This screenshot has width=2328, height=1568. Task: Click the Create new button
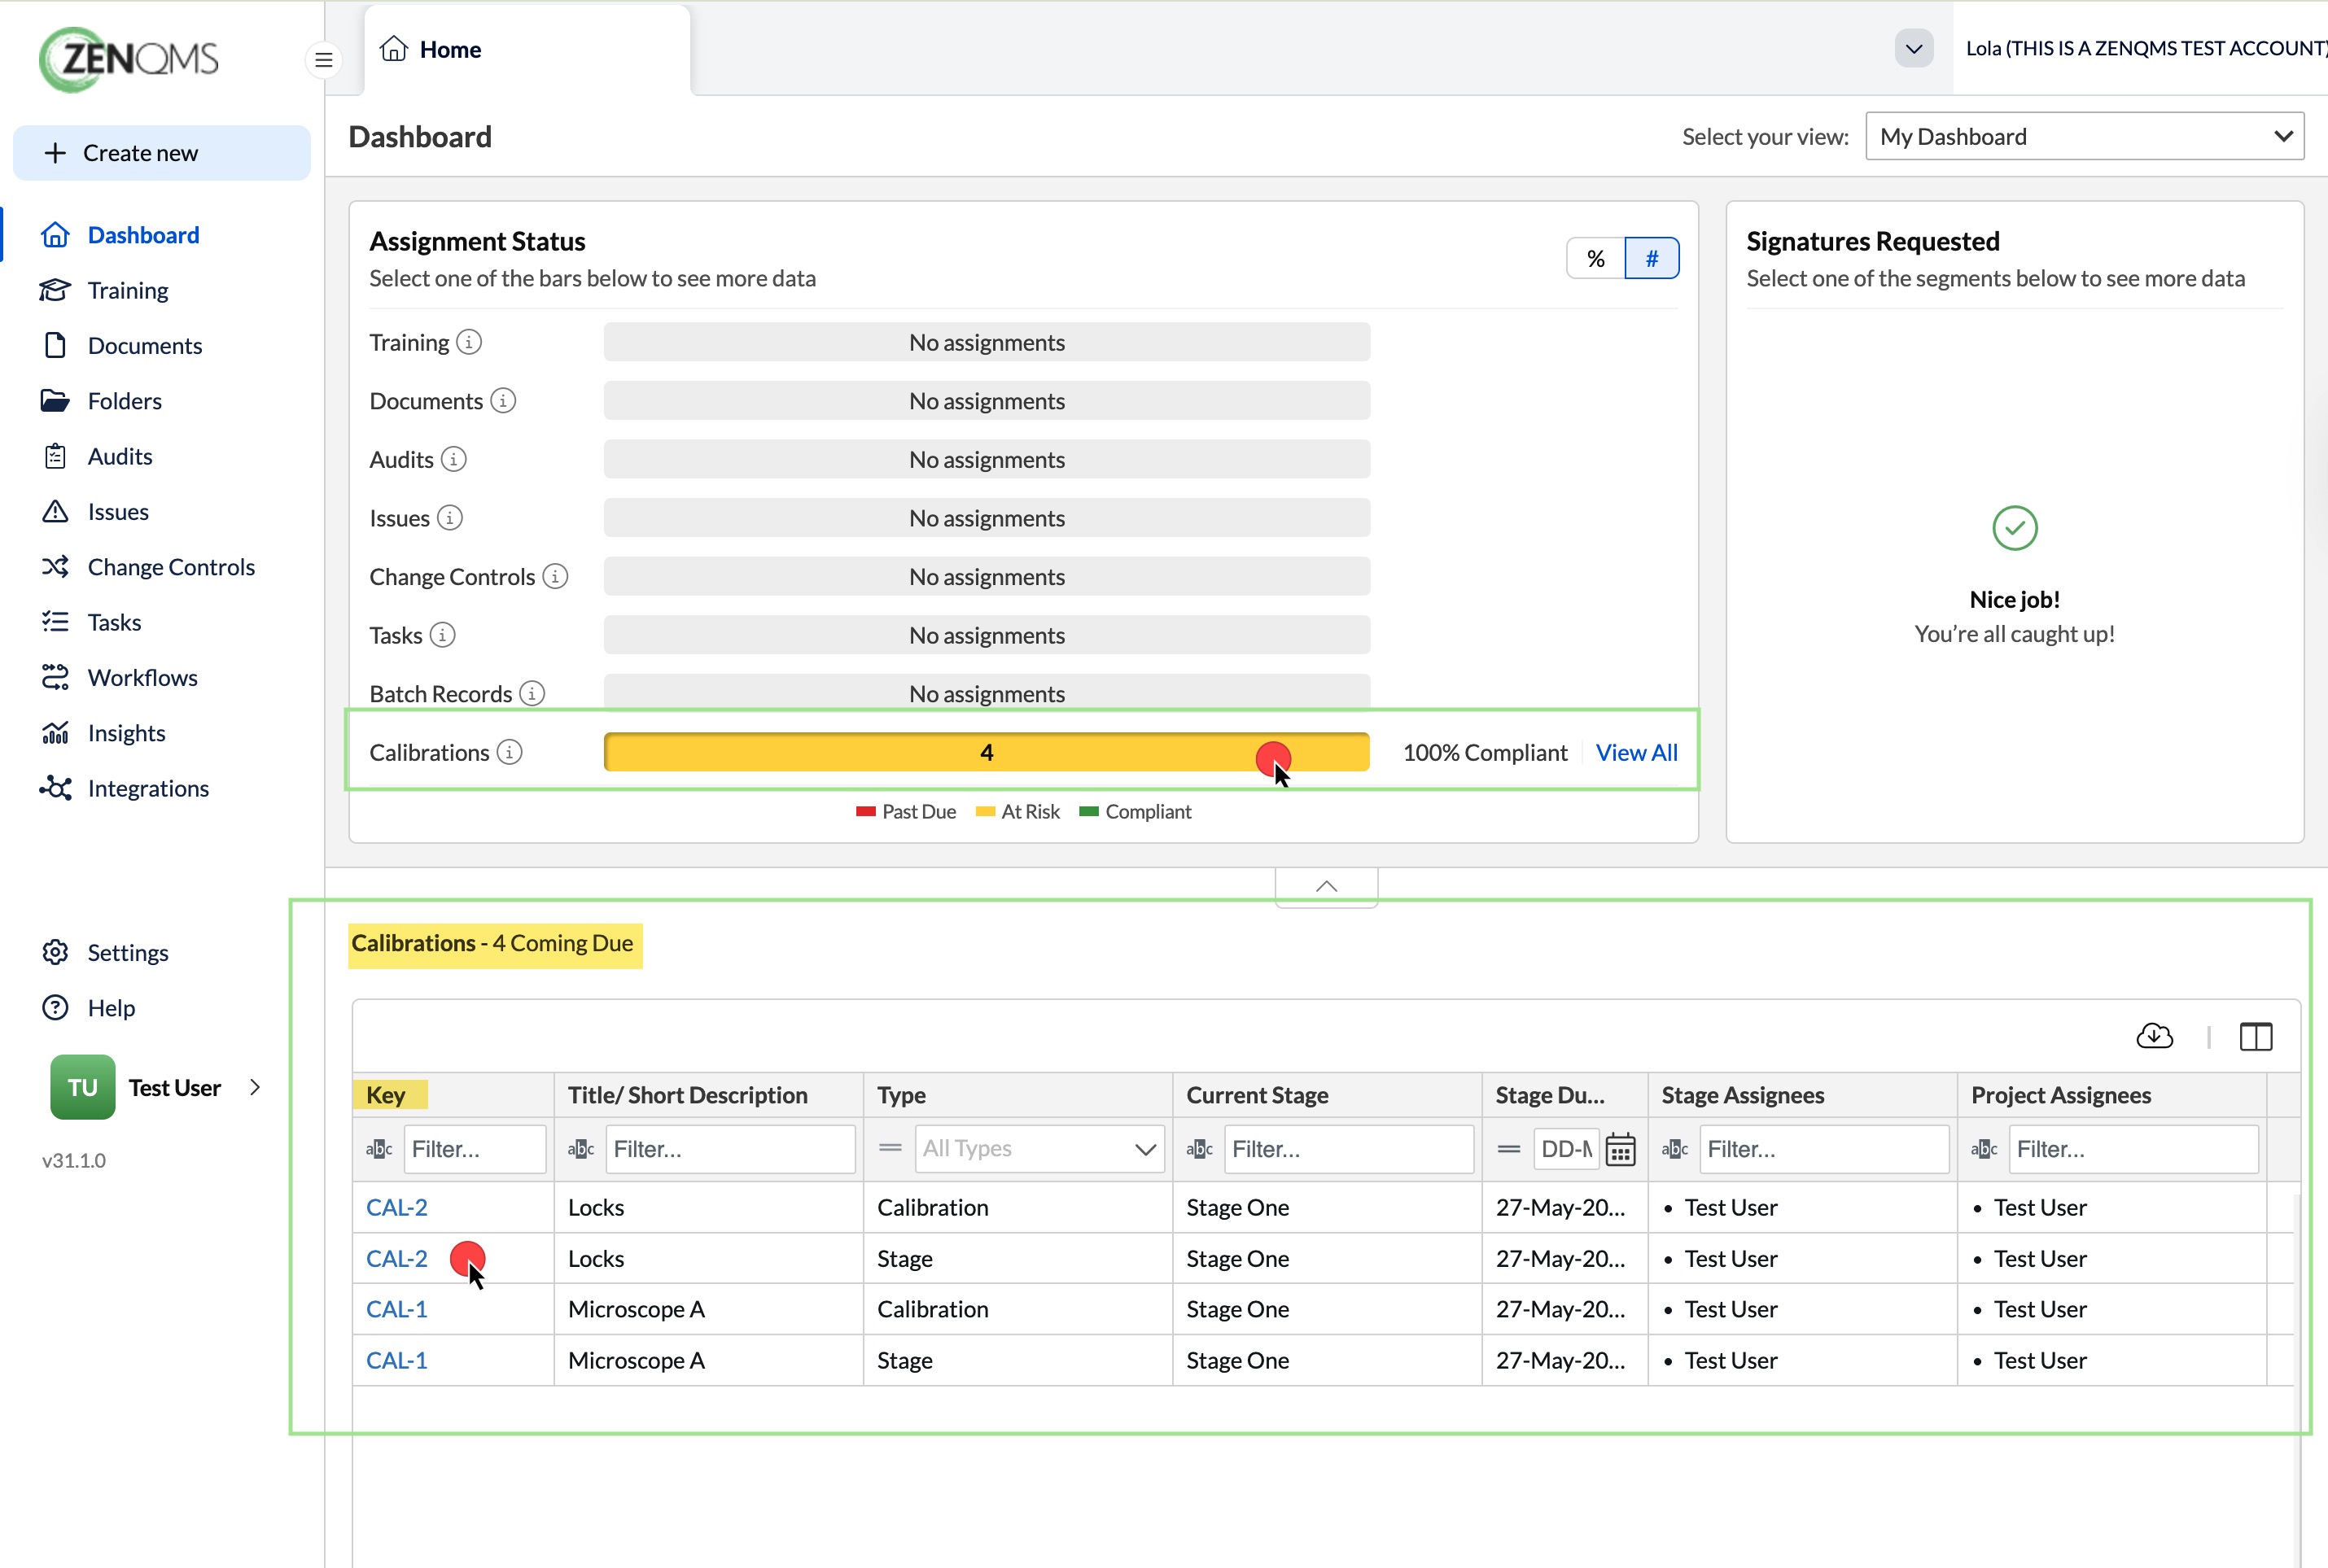161,153
